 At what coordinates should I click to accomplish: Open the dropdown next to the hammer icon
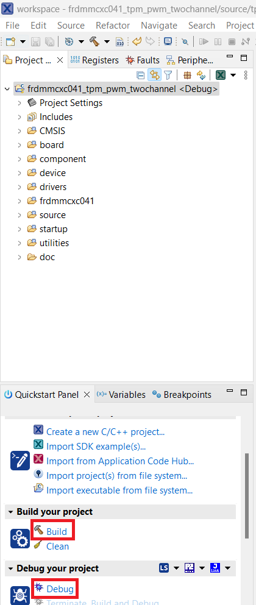[107, 41]
